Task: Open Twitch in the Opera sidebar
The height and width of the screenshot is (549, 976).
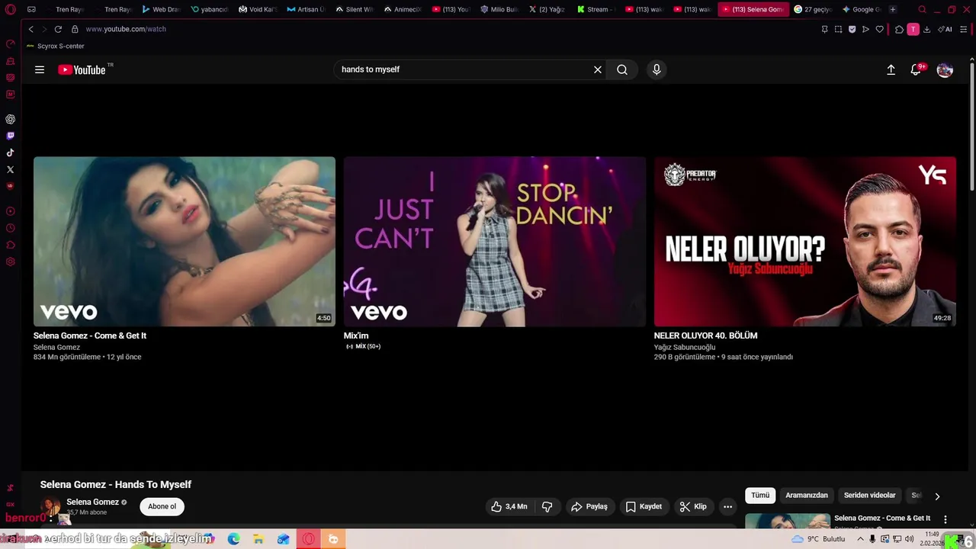Action: pos(11,136)
